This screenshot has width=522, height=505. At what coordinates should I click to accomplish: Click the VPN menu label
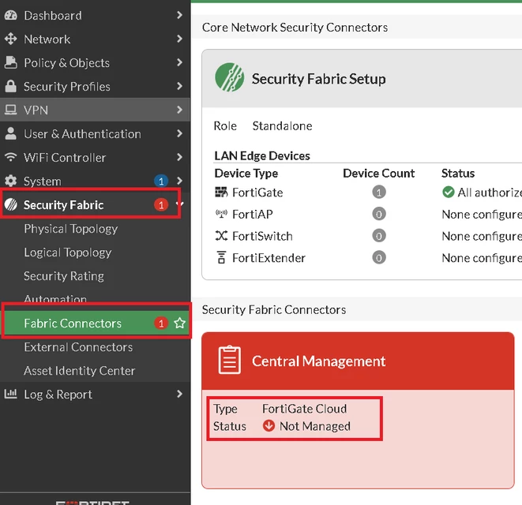(36, 110)
